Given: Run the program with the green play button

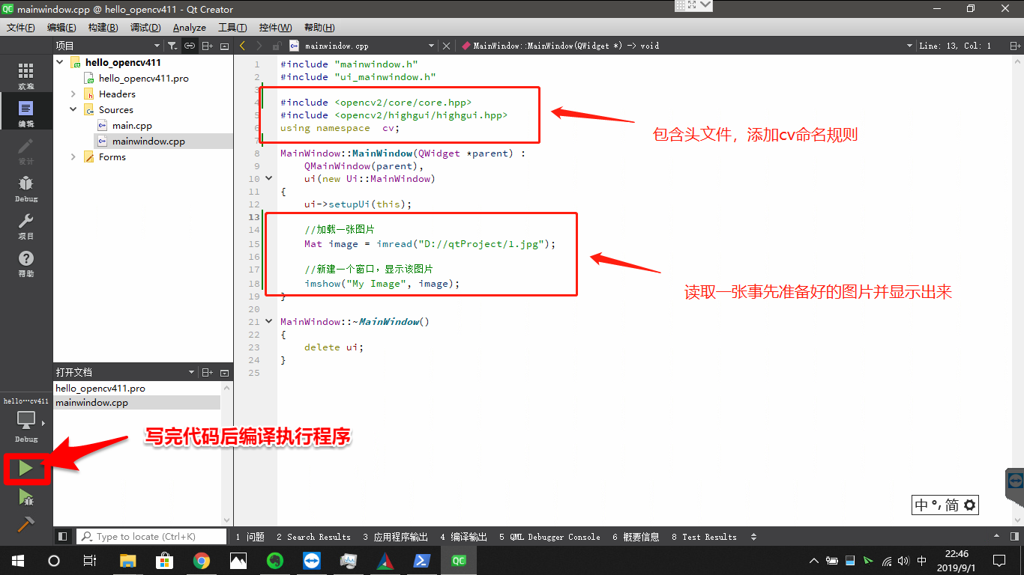Looking at the screenshot, I should 25,468.
